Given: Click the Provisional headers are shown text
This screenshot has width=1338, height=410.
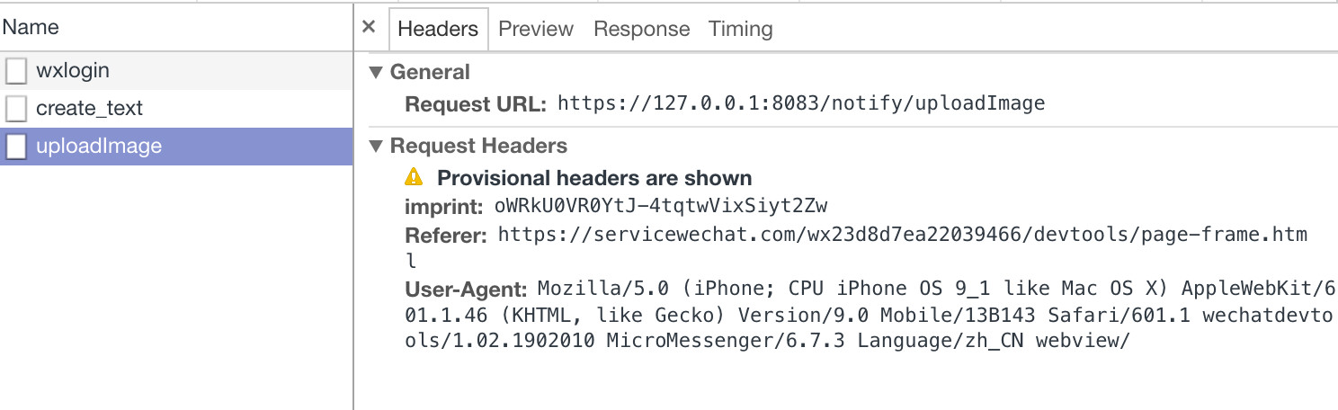Looking at the screenshot, I should 594,178.
